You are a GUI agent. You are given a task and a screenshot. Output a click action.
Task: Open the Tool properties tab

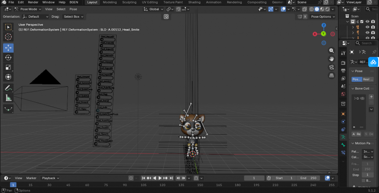343,53
